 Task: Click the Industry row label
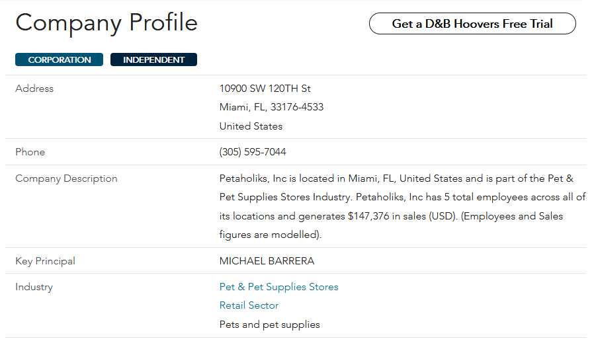34,287
